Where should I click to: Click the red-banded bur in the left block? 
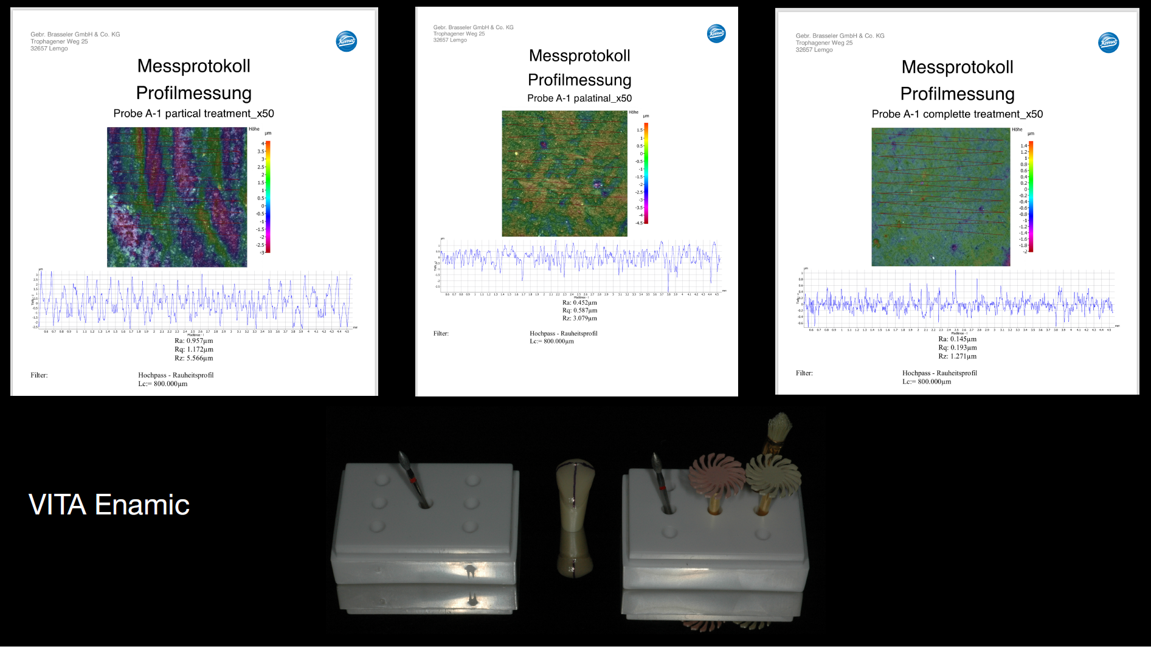[x=412, y=479]
